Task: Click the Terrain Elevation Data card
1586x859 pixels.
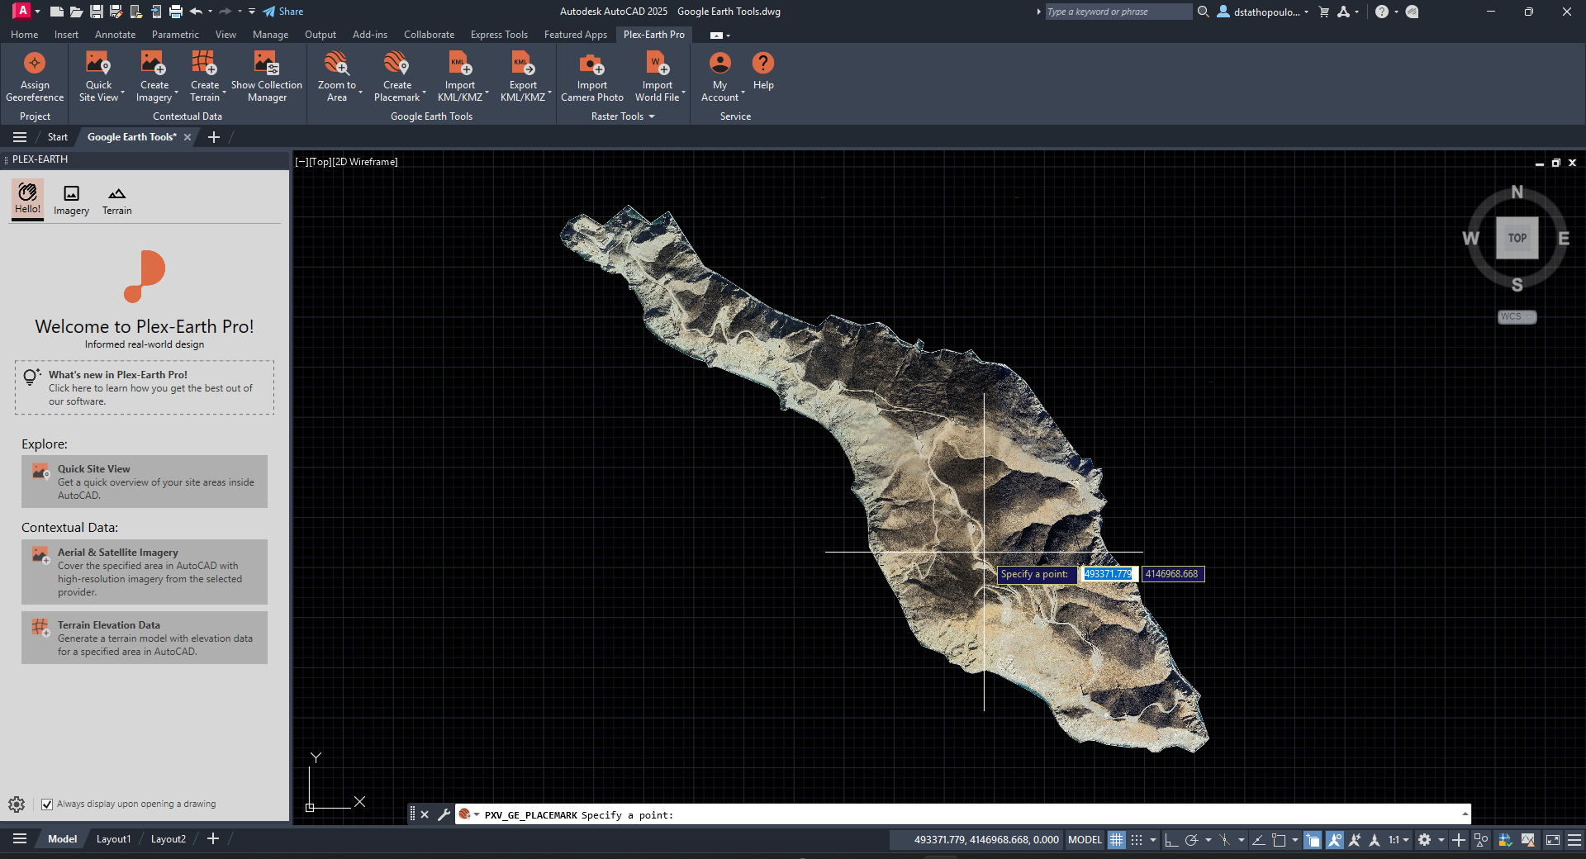Action: 145,638
